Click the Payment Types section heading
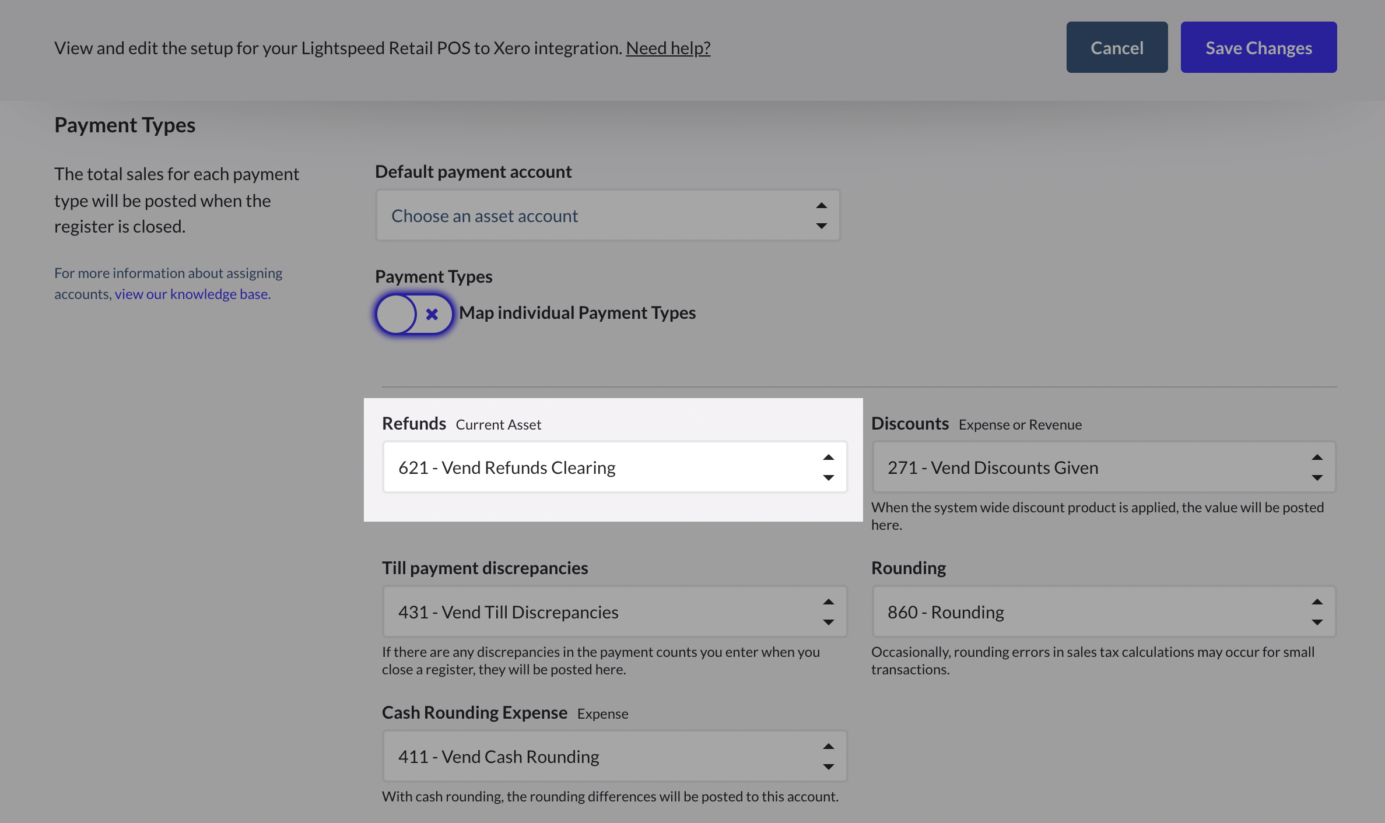This screenshot has height=823, width=1385. (125, 125)
